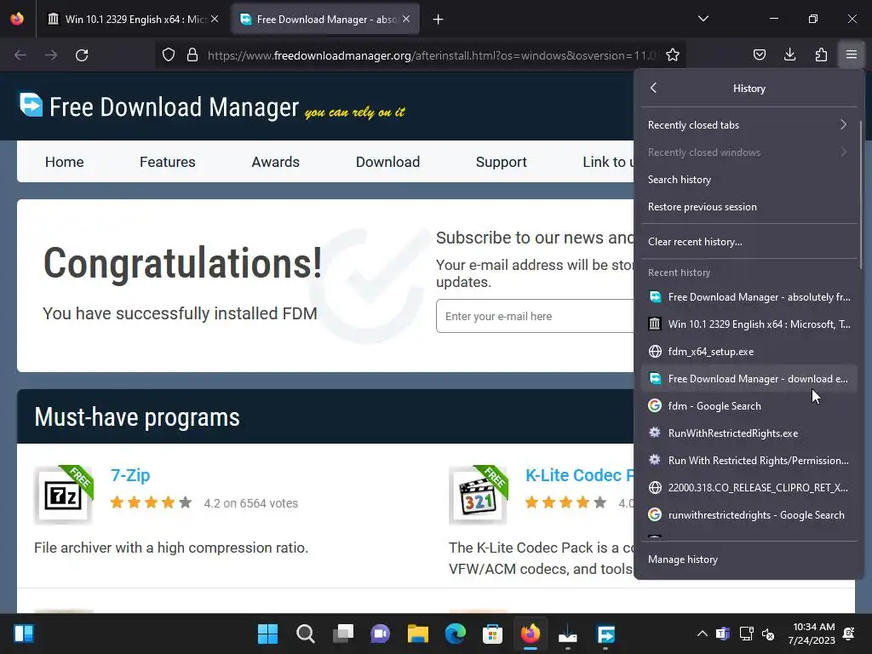Click the muted volume tray icon
Screen dimensions: 872x654
(x=768, y=634)
